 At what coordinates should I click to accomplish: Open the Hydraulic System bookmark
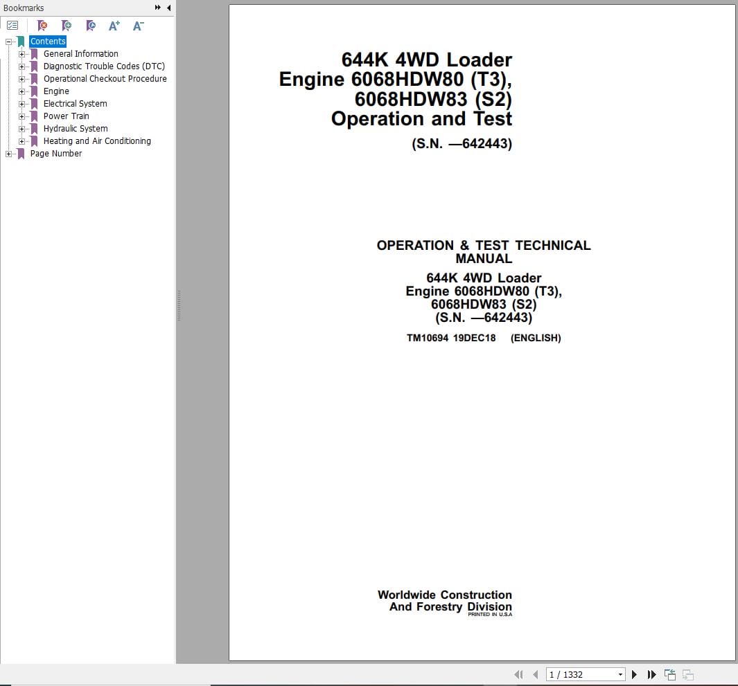click(x=76, y=128)
